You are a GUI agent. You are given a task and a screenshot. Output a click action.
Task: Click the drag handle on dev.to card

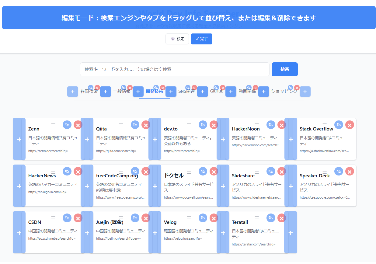pyautogui.click(x=189, y=125)
